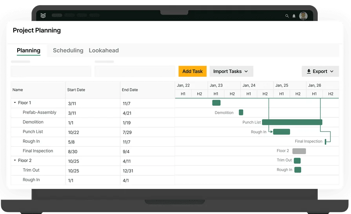Expand the Export dropdown chevron
This screenshot has height=214, width=351.
click(332, 72)
